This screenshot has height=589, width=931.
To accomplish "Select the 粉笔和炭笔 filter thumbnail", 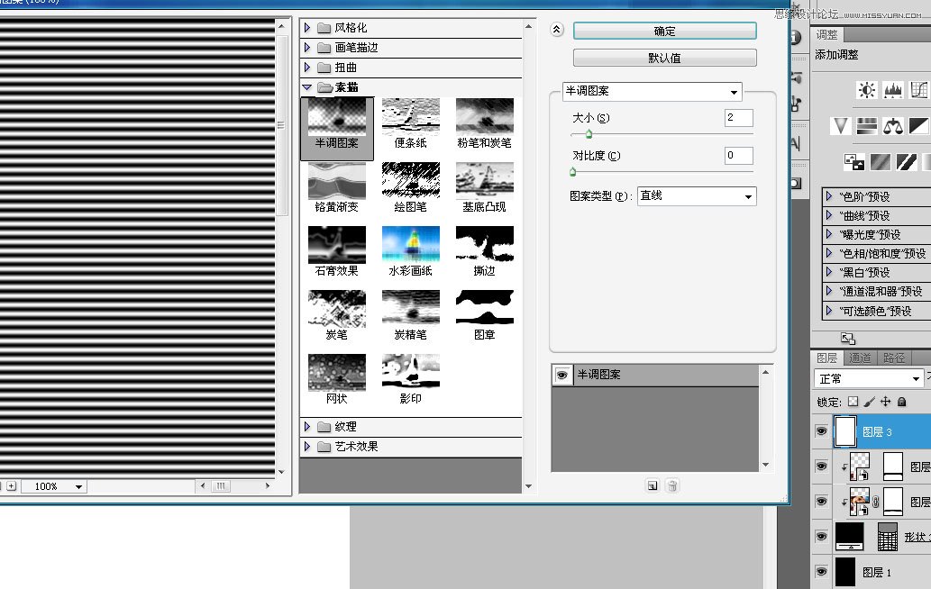I will pyautogui.click(x=485, y=124).
